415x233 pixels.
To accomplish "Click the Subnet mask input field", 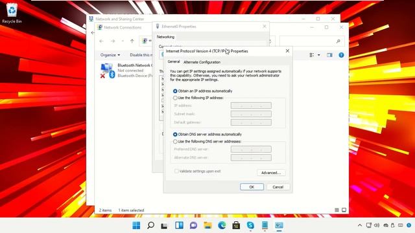I will [x=251, y=114].
